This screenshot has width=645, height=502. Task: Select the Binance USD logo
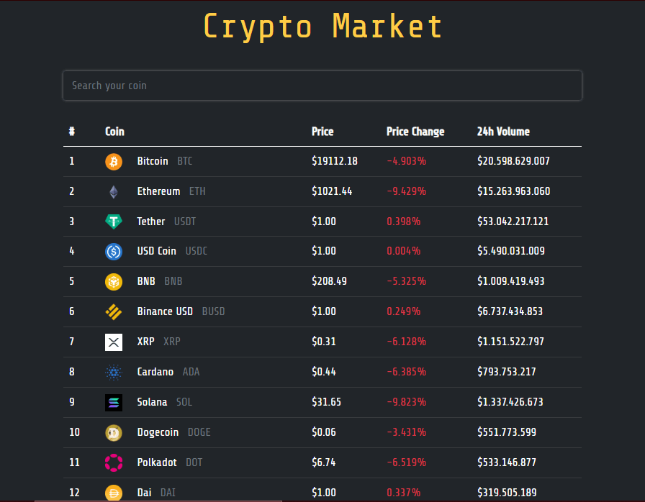pyautogui.click(x=113, y=312)
